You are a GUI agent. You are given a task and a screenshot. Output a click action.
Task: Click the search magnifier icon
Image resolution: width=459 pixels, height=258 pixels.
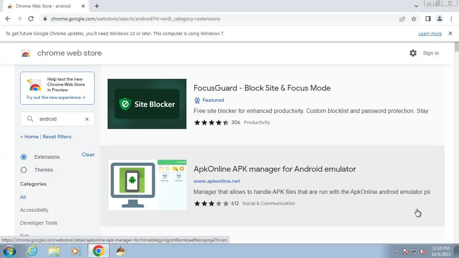click(30, 119)
